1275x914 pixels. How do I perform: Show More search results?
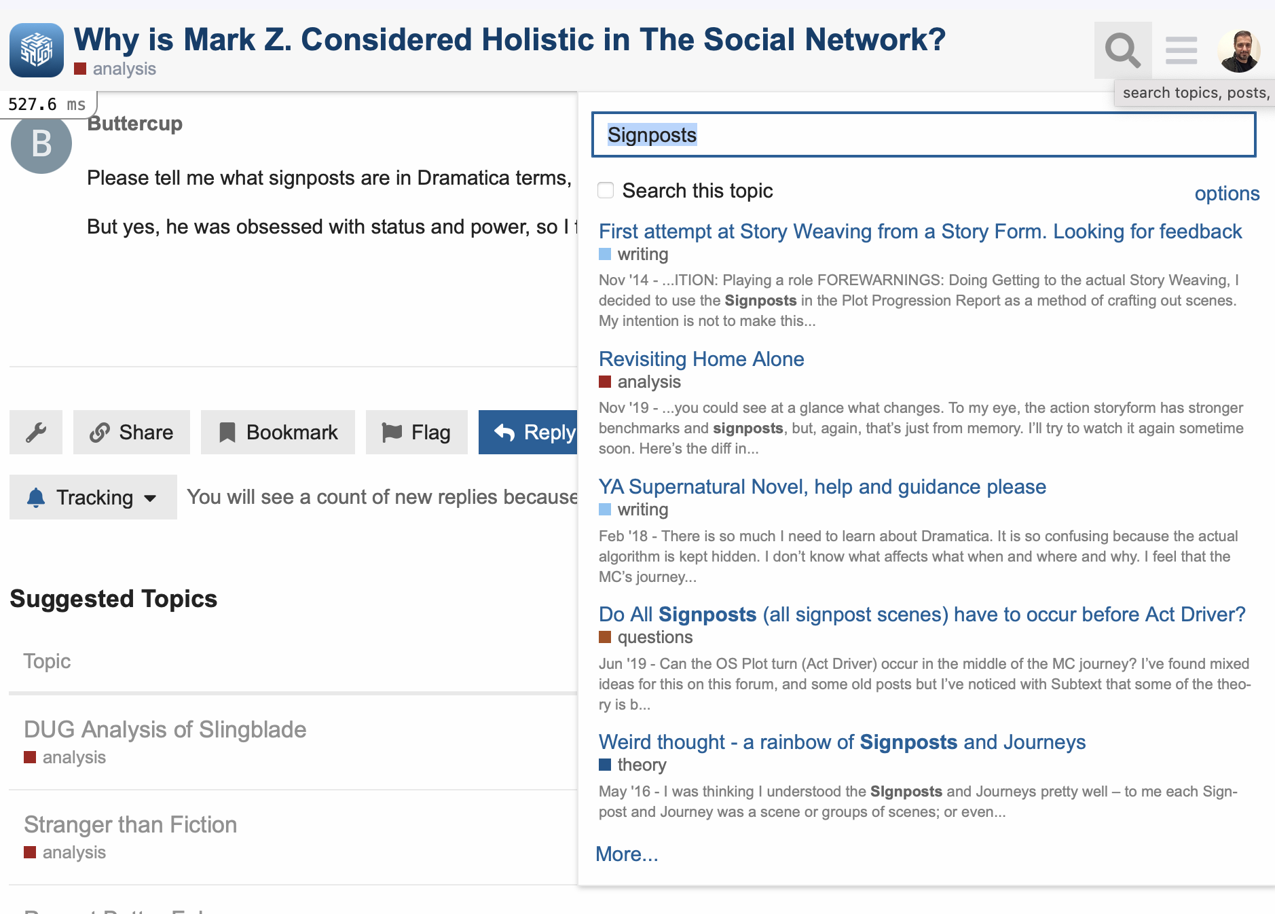pos(626,854)
